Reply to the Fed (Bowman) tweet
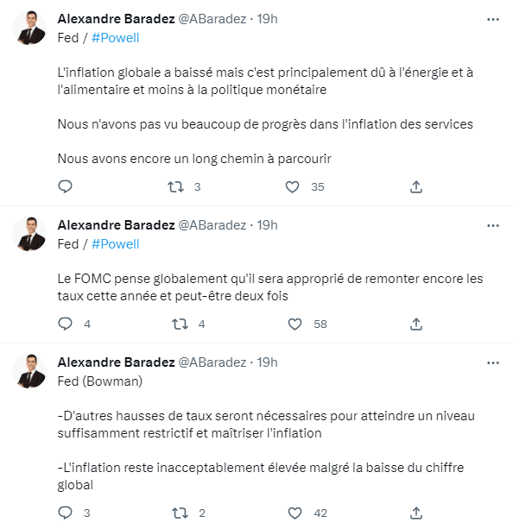This screenshot has width=513, height=529. pyautogui.click(x=65, y=513)
